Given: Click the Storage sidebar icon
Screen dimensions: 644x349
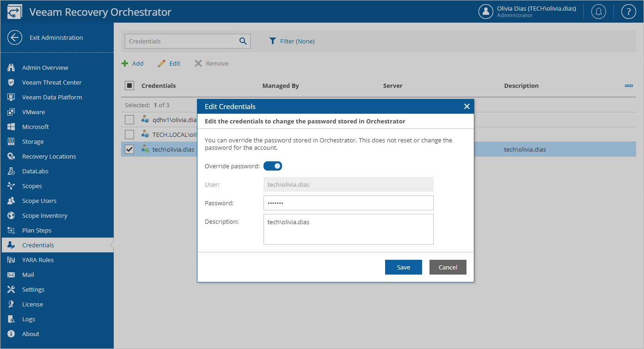Looking at the screenshot, I should (x=12, y=141).
